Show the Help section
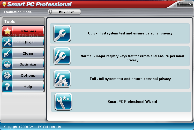 point(23,86)
